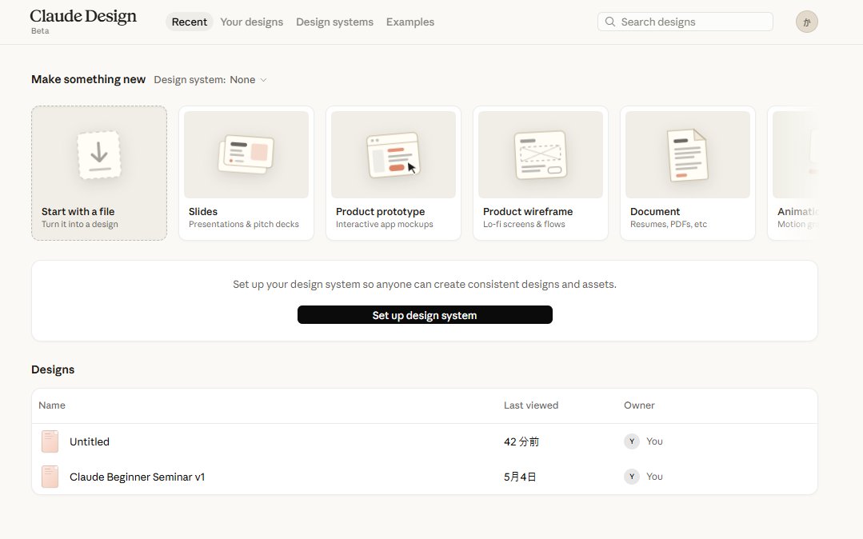
Task: Open Claude Beginner Seminar v1 design
Action: pyautogui.click(x=425, y=477)
